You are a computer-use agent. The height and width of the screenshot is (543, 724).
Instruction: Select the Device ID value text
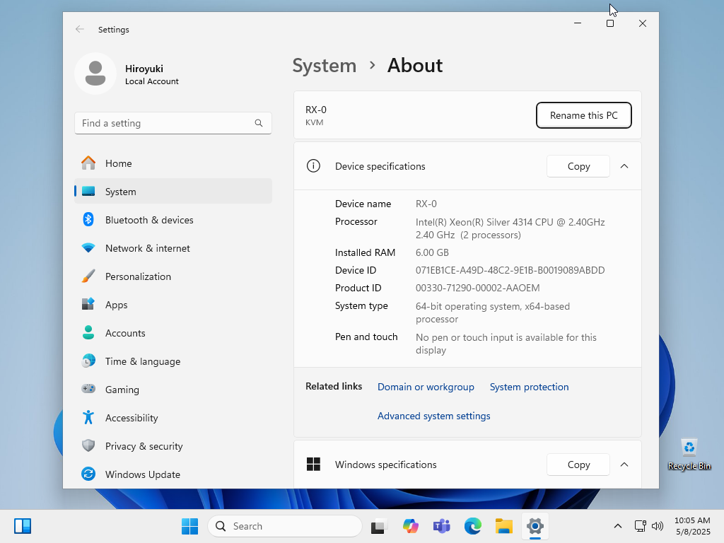tap(510, 270)
